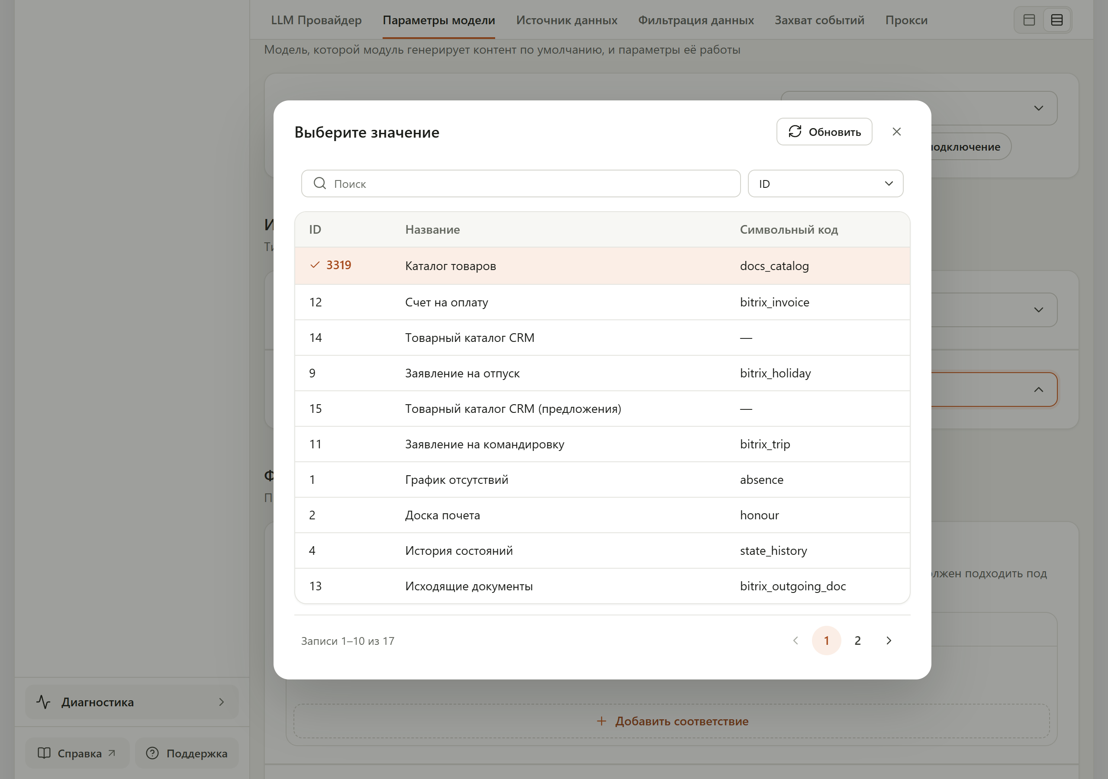Click the Символьный код column header
This screenshot has width=1108, height=779.
tap(789, 229)
